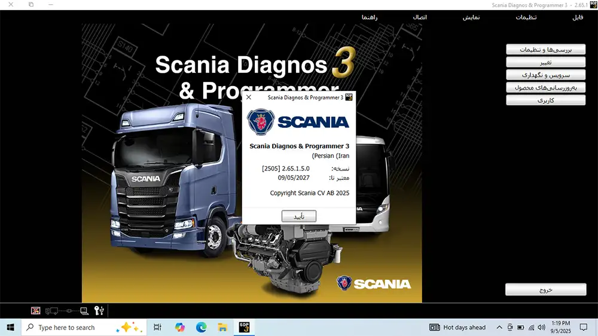
Task: Open the تنظیمات (Settings) menu
Action: click(526, 17)
